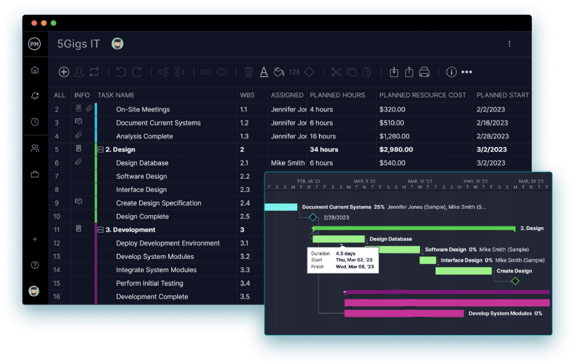Select the ALL filter column header
The width and height of the screenshot is (574, 364).
[59, 95]
